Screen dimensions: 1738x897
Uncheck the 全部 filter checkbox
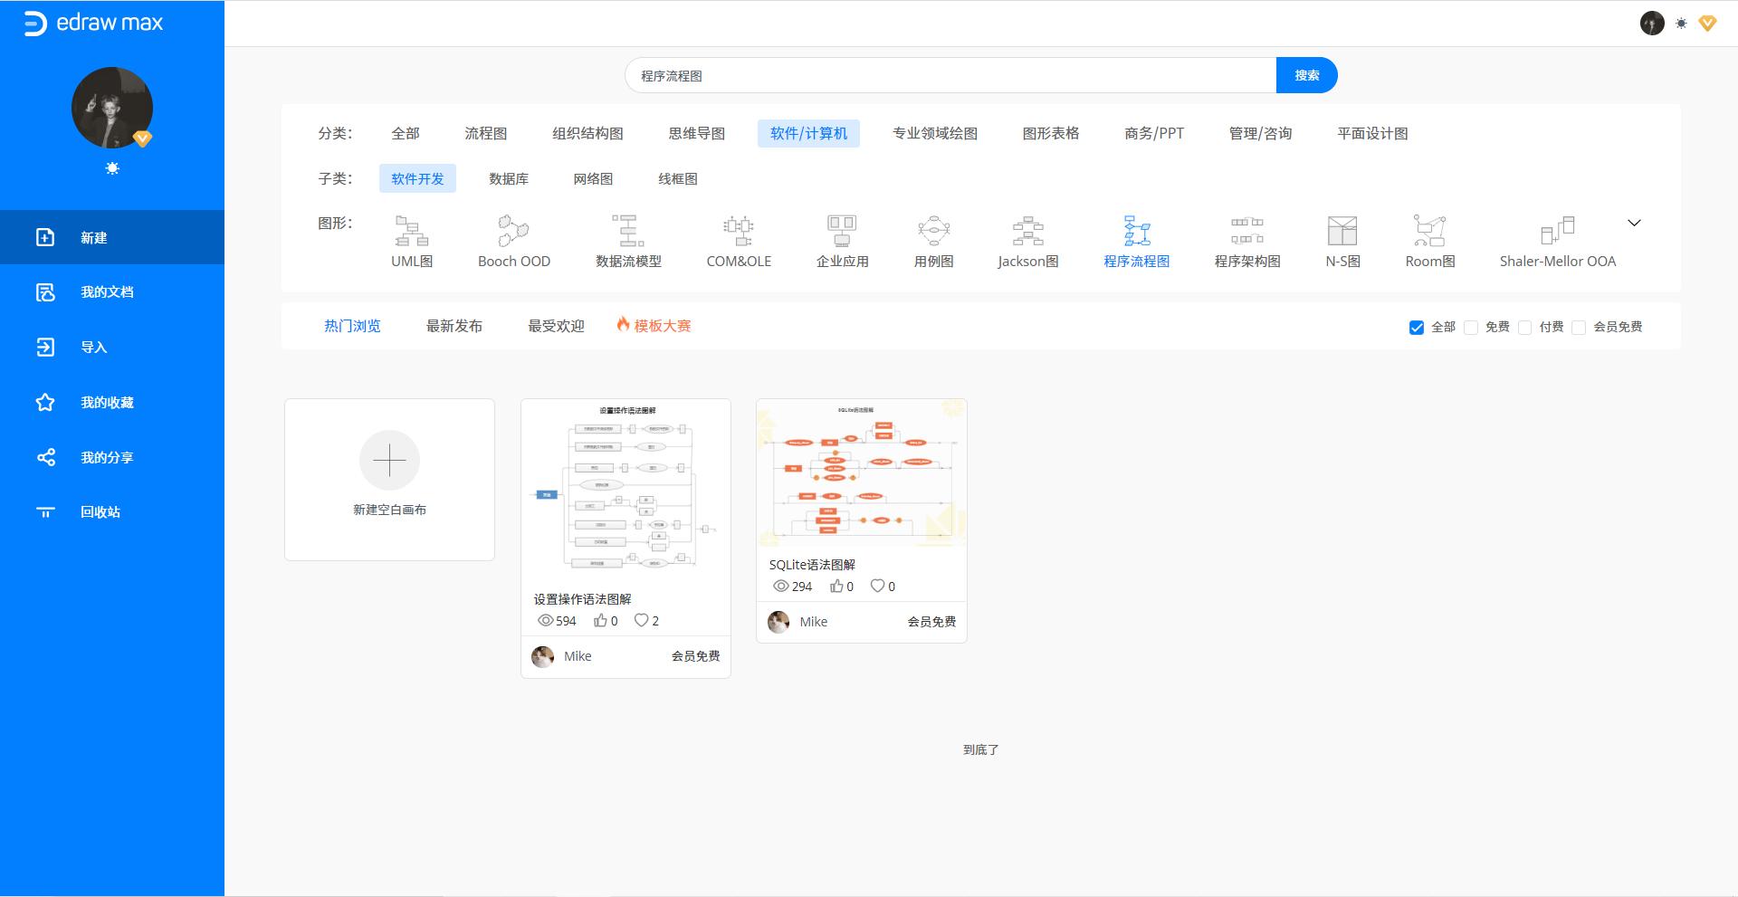[x=1416, y=327]
